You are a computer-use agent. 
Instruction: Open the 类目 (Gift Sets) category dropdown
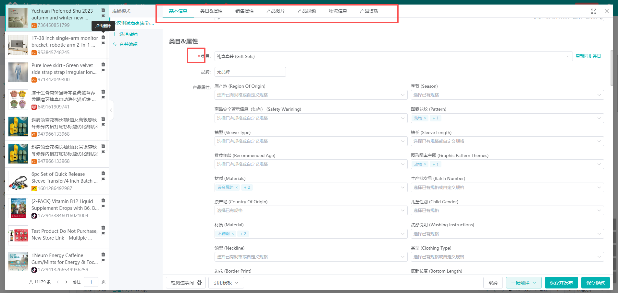393,56
